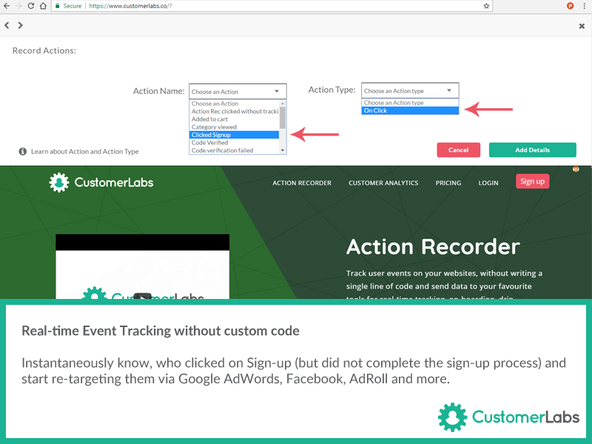This screenshot has width=592, height=444.
Task: Open the red P extension icon
Action: [570, 6]
